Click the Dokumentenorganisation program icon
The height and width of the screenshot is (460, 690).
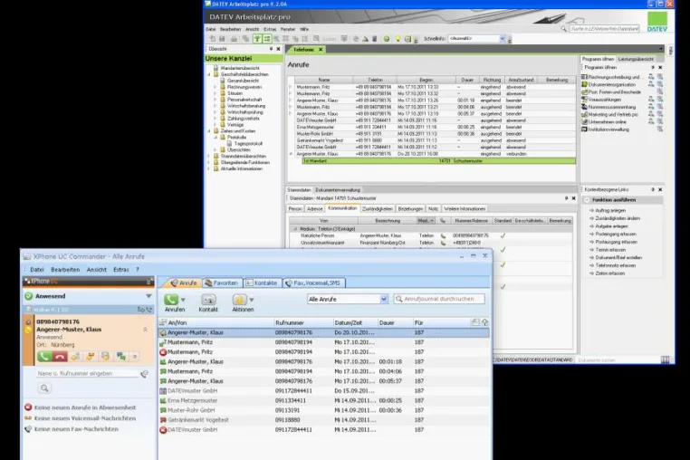click(x=584, y=84)
